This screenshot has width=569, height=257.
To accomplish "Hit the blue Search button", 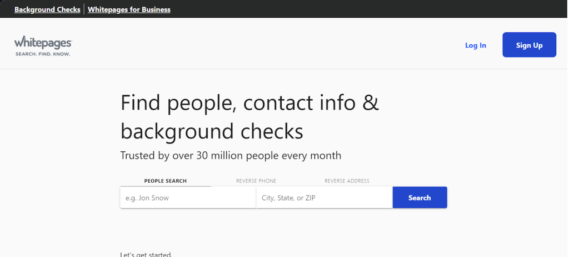I will (420, 198).
